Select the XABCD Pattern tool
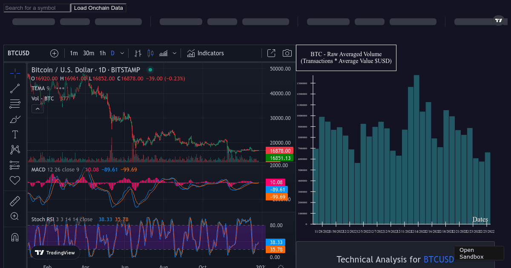This screenshot has width=511, height=268. tap(15, 149)
